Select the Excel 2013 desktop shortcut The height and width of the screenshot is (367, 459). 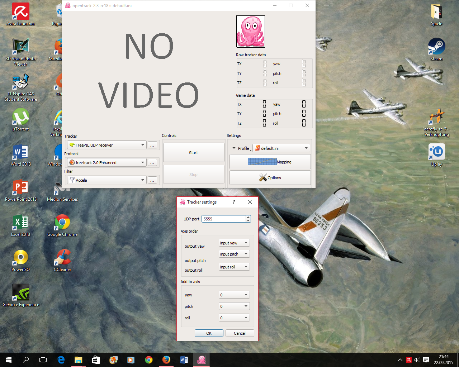click(21, 225)
